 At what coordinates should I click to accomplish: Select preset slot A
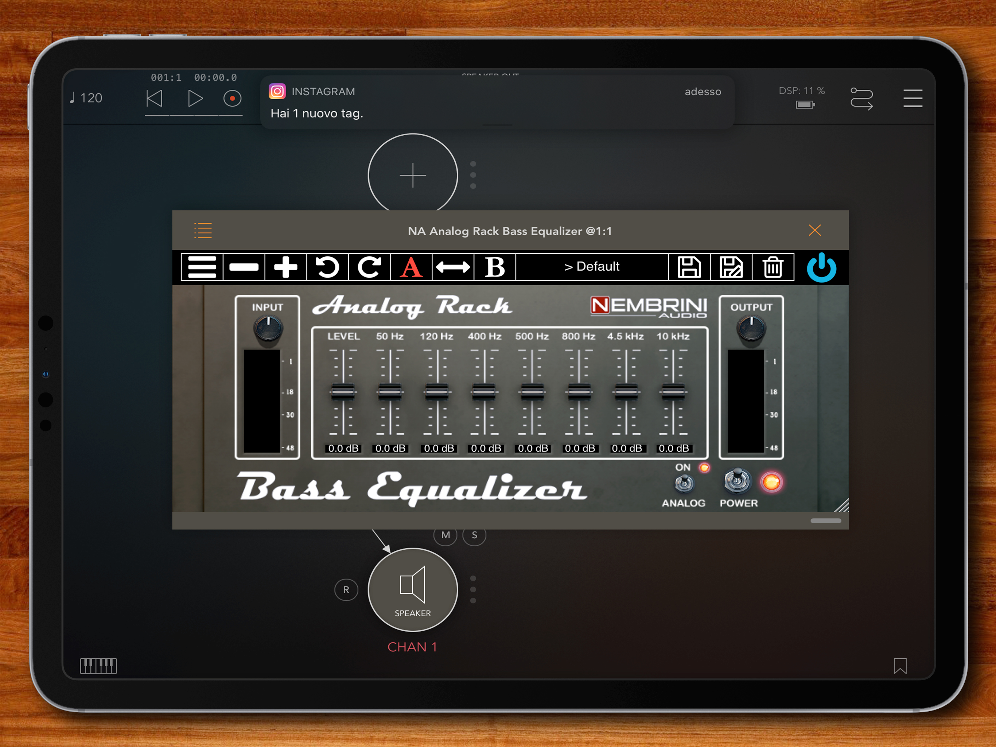[411, 267]
